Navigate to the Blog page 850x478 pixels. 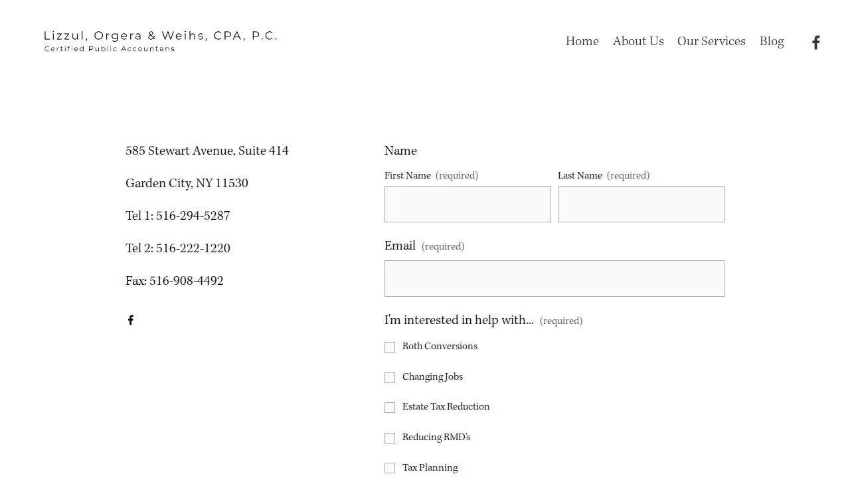[772, 41]
